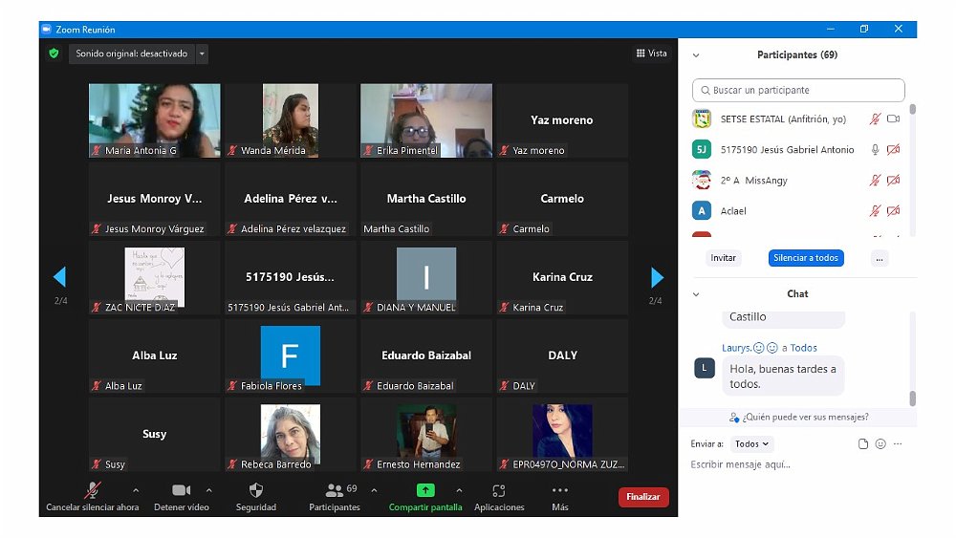Open the Seguridad shield icon

[256, 491]
